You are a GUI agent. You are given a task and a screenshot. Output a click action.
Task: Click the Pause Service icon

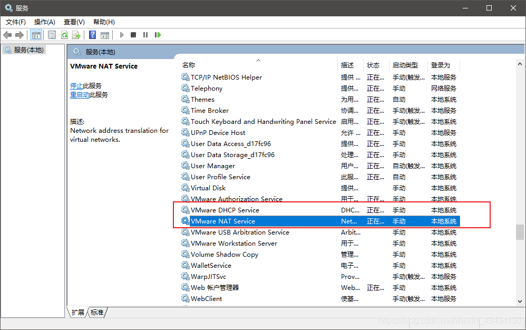[x=145, y=35]
